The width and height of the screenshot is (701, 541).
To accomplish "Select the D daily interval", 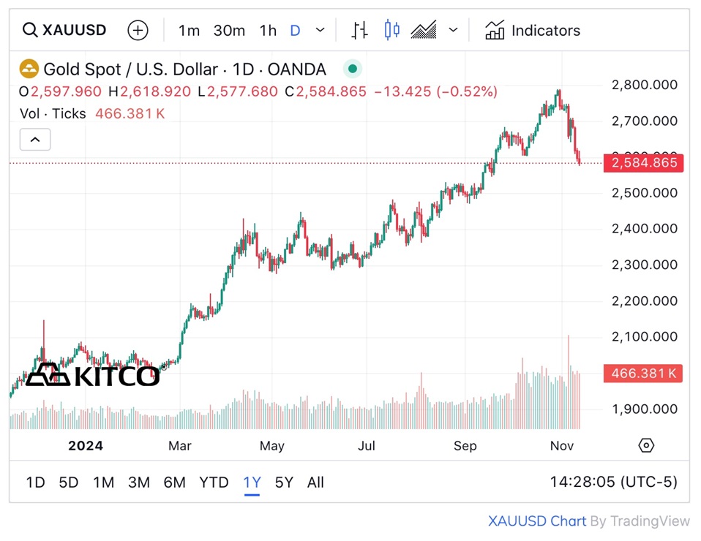I will (x=295, y=31).
